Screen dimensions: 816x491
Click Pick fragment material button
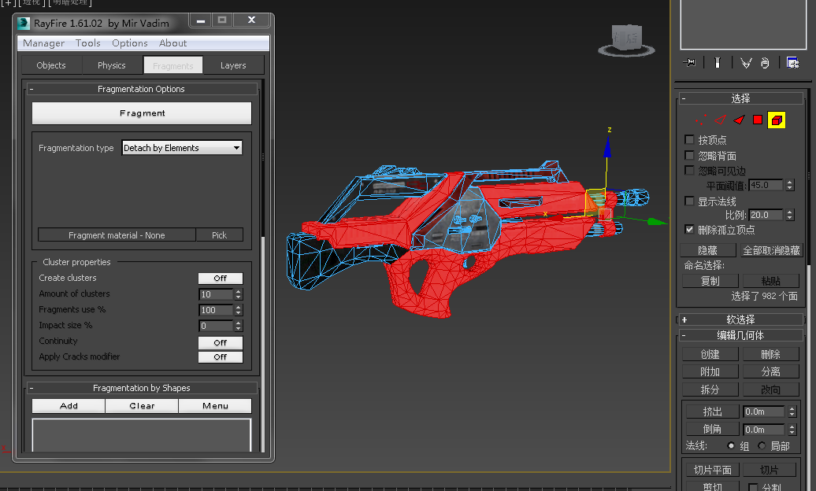coord(219,235)
